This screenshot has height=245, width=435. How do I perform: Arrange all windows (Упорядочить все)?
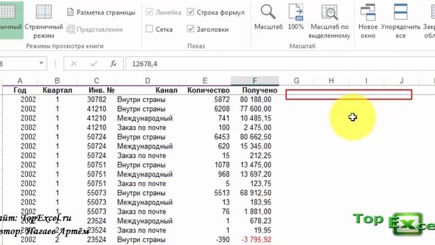400,21
